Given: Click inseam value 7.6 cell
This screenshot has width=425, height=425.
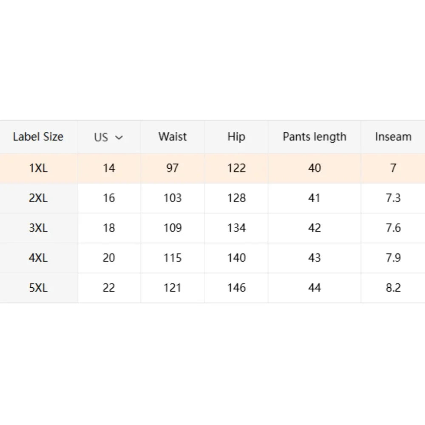Looking at the screenshot, I should [x=393, y=228].
